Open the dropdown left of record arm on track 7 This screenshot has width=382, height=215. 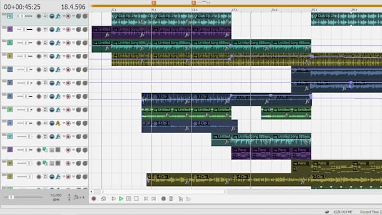coord(64,70)
